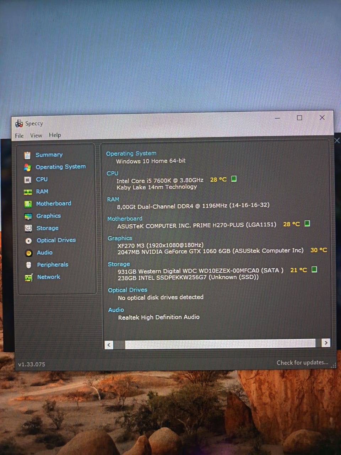341x455 pixels.
Task: Click the INTEL SSDPEKKW256G7 drive line
Action: (188, 277)
